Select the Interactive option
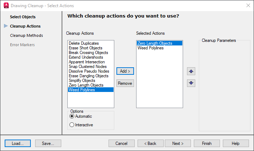 (72, 125)
